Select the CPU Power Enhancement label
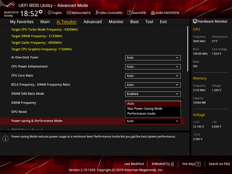Screen dimensions: 232x174 pyautogui.click(x=29, y=66)
